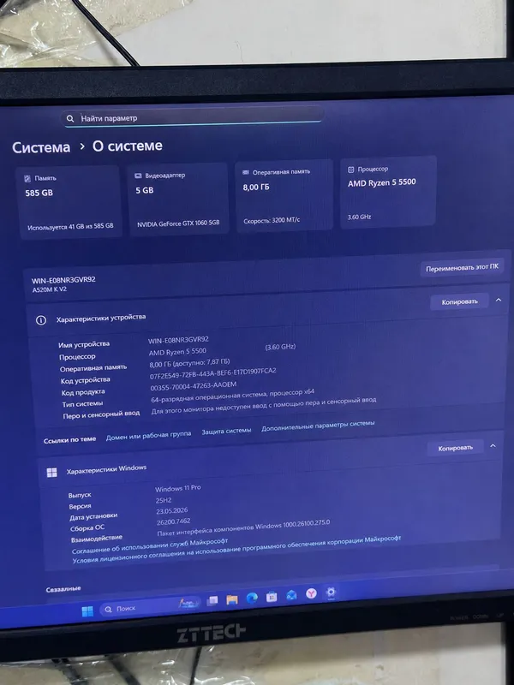Click the Переименовать этот ПК button

coord(462,267)
